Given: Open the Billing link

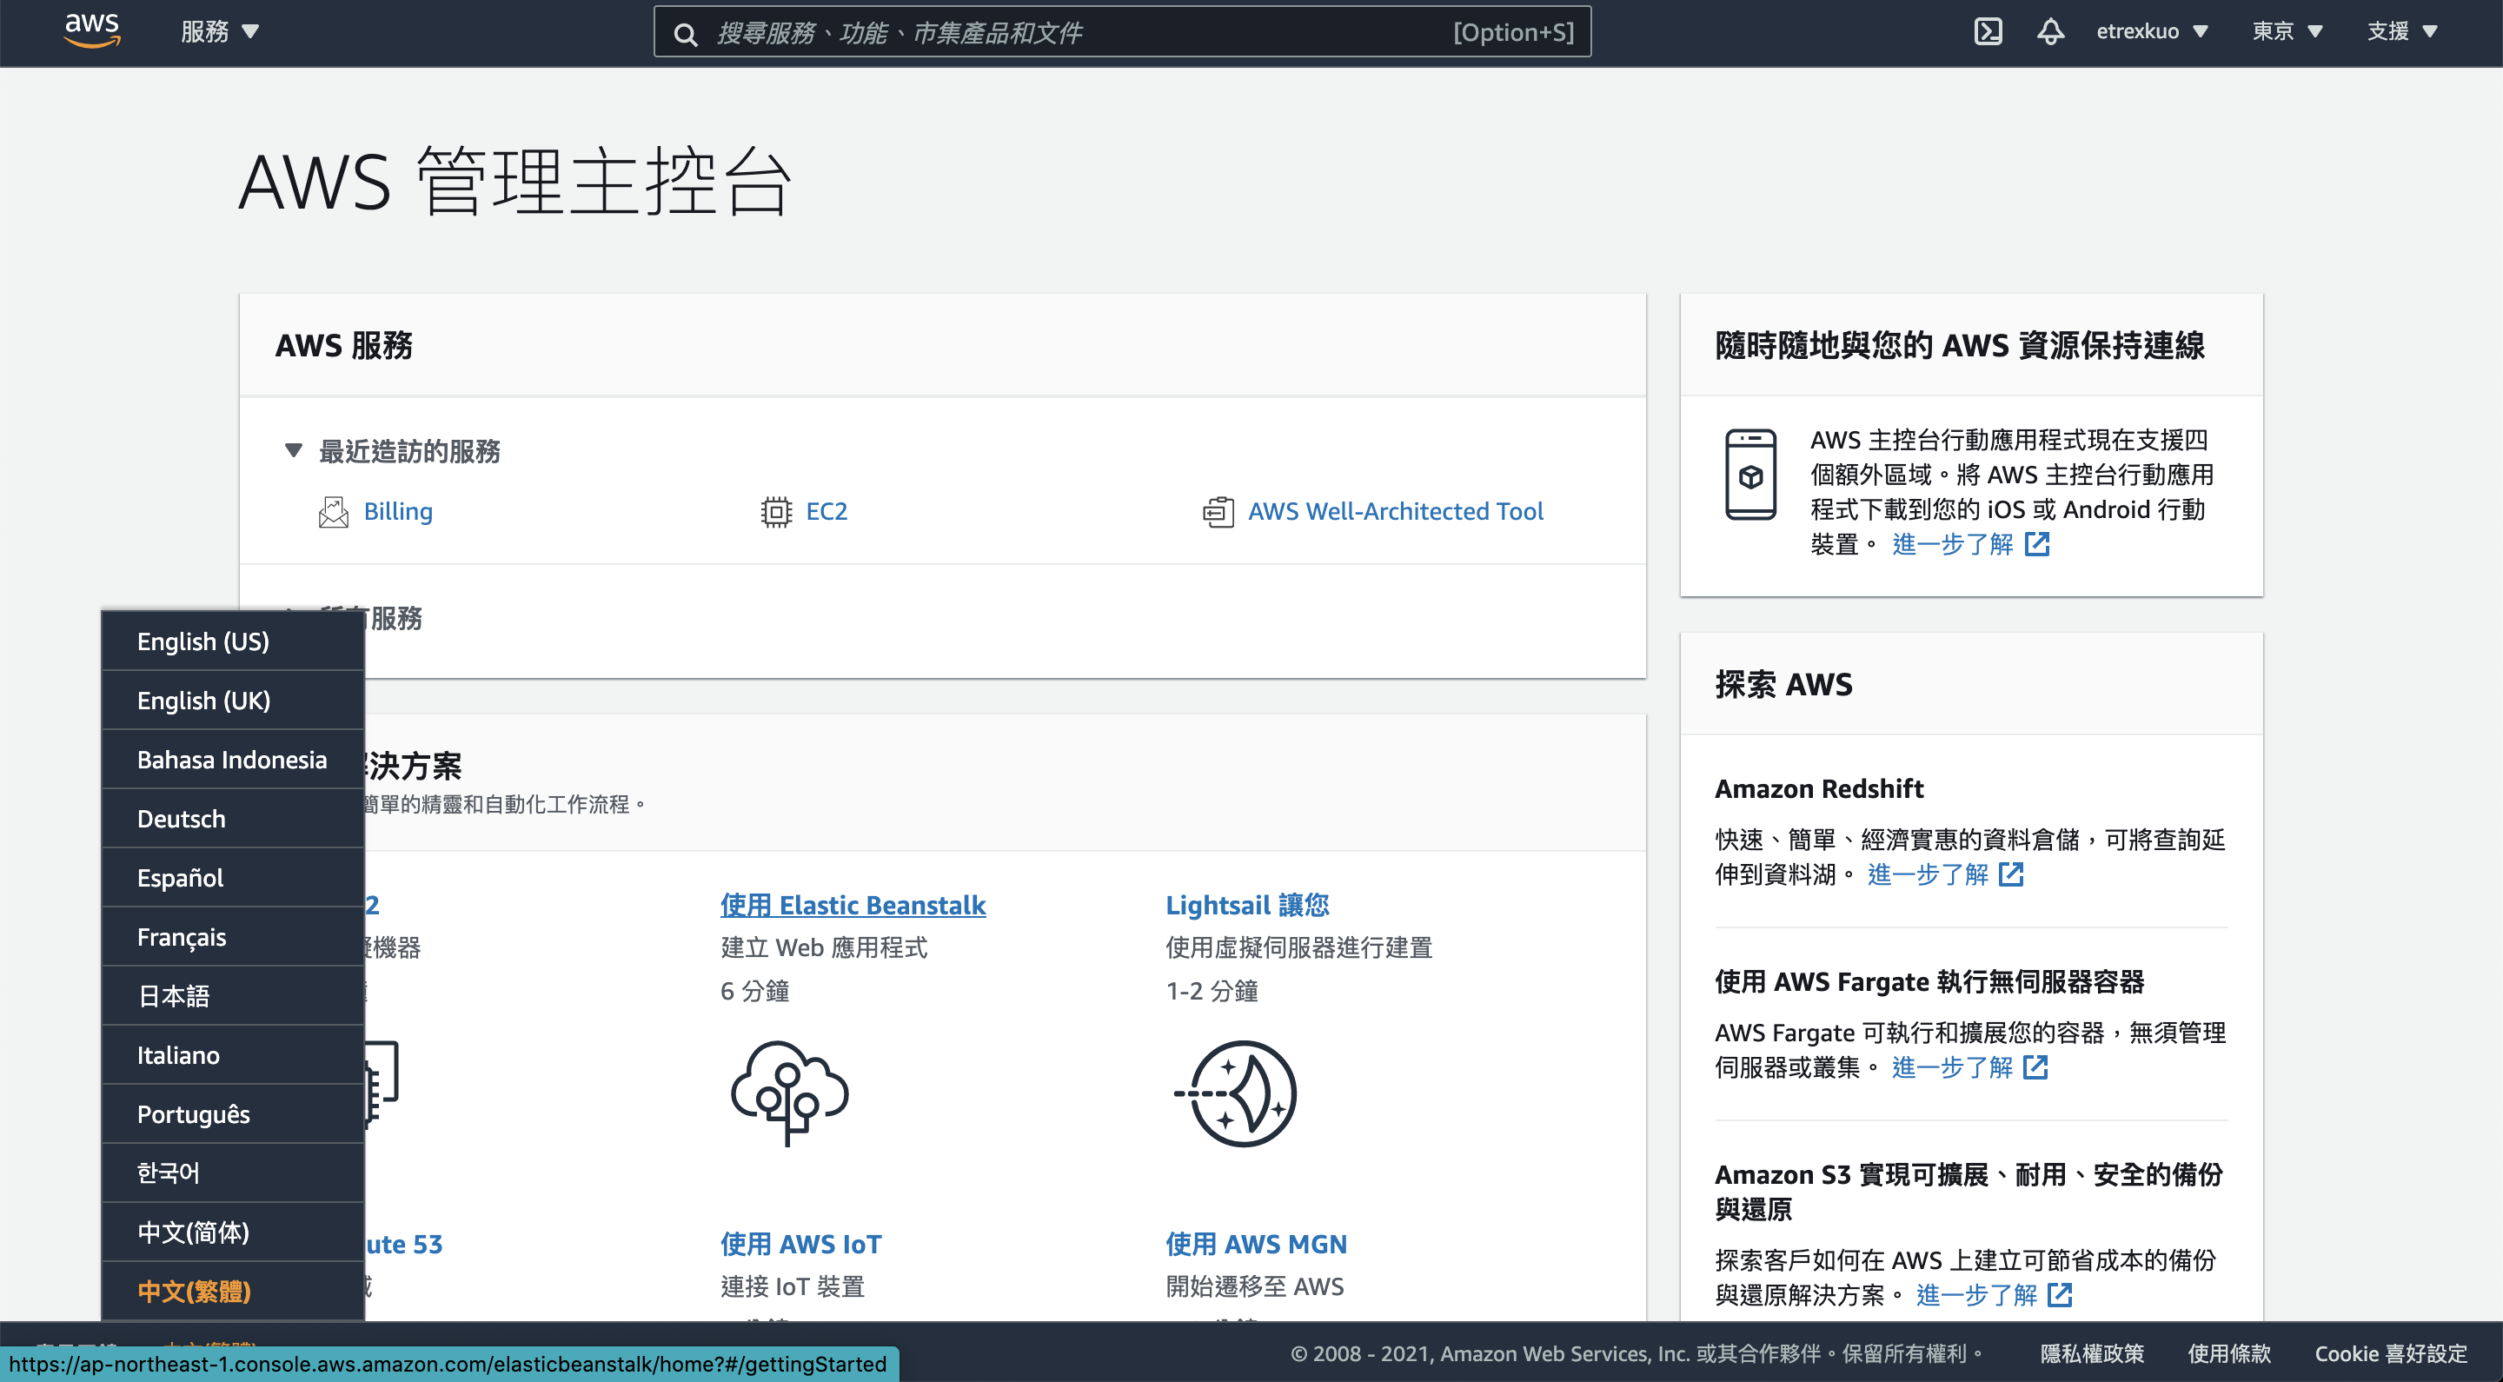Looking at the screenshot, I should click(x=398, y=511).
